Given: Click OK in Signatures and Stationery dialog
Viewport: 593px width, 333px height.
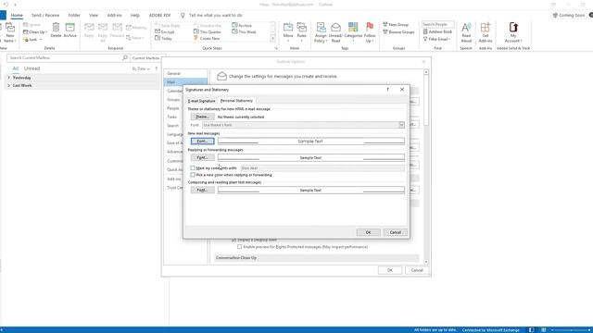Looking at the screenshot, I should (368, 232).
